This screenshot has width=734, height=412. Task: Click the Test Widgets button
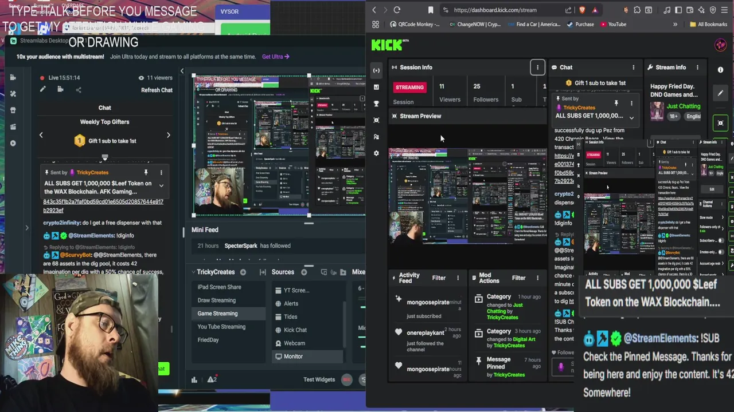[319, 379]
